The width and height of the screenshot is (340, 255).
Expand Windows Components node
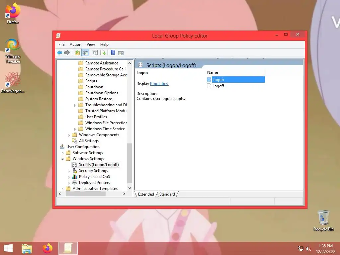pyautogui.click(x=69, y=135)
